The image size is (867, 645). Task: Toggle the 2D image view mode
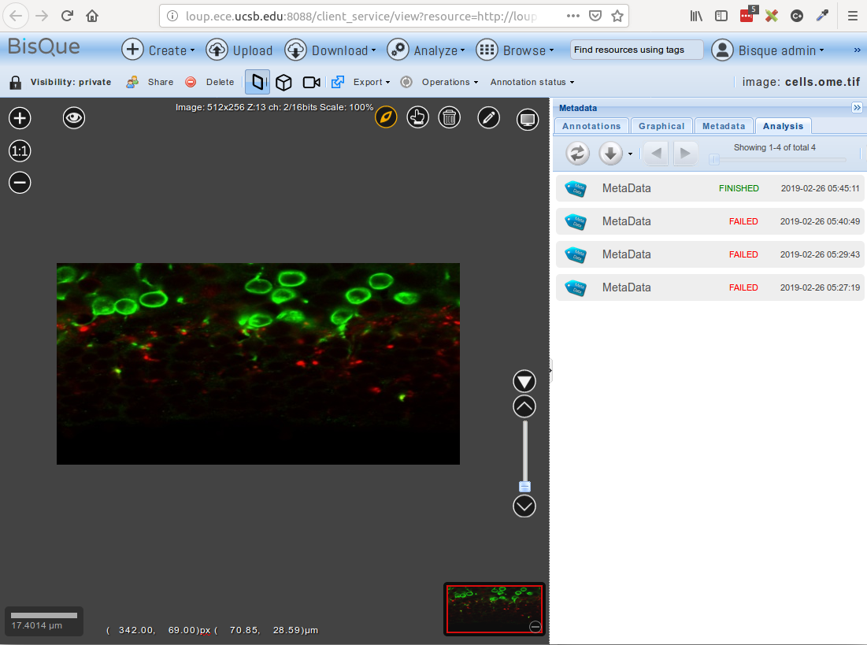[258, 82]
